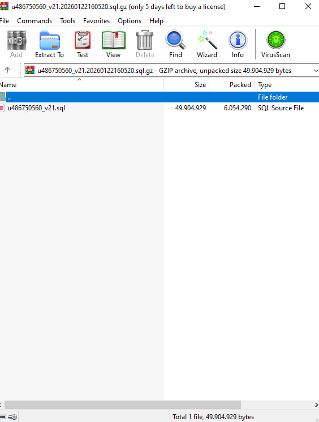Expand the address bar path dropdown
The image size is (319, 422).
click(316, 71)
